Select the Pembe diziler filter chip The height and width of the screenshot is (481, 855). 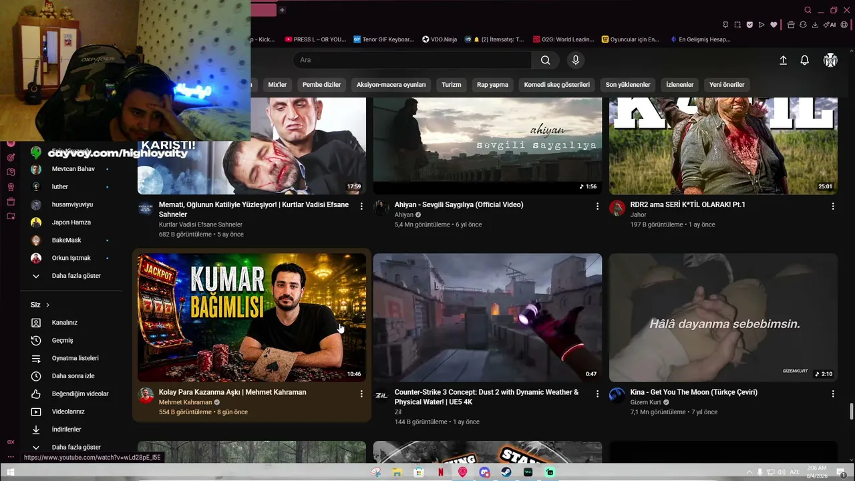coord(321,85)
